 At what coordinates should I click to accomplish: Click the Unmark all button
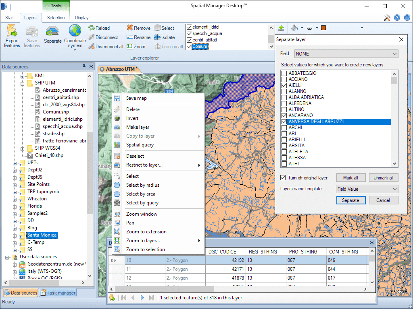pos(383,178)
